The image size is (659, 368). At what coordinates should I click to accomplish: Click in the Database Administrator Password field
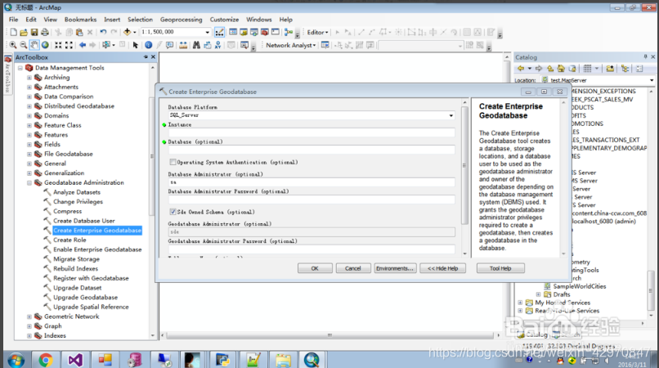tap(312, 200)
